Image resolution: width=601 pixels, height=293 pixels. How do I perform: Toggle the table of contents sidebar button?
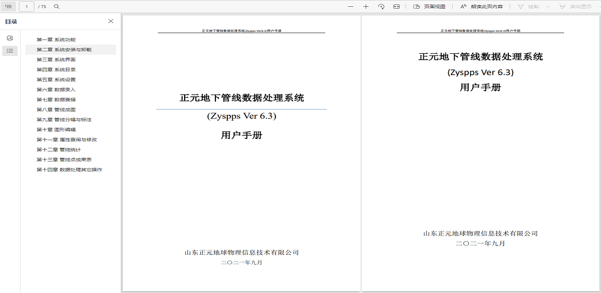[9, 6]
